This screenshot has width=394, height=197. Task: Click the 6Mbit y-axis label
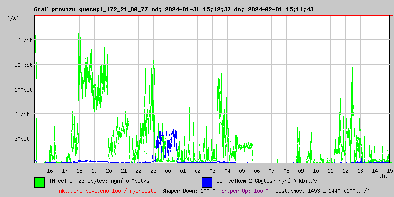(22, 114)
